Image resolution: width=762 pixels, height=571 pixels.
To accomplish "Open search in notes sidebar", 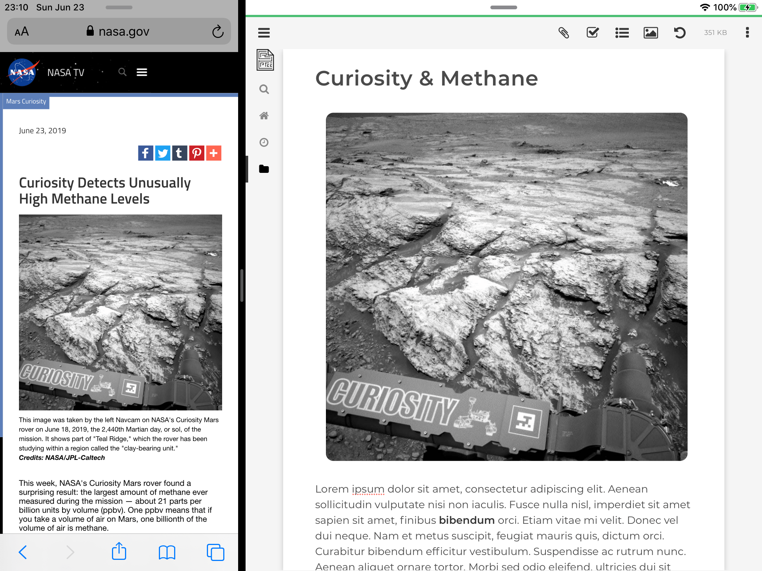I will coord(264,89).
